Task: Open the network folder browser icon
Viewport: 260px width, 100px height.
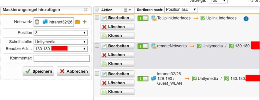Action: (77, 22)
